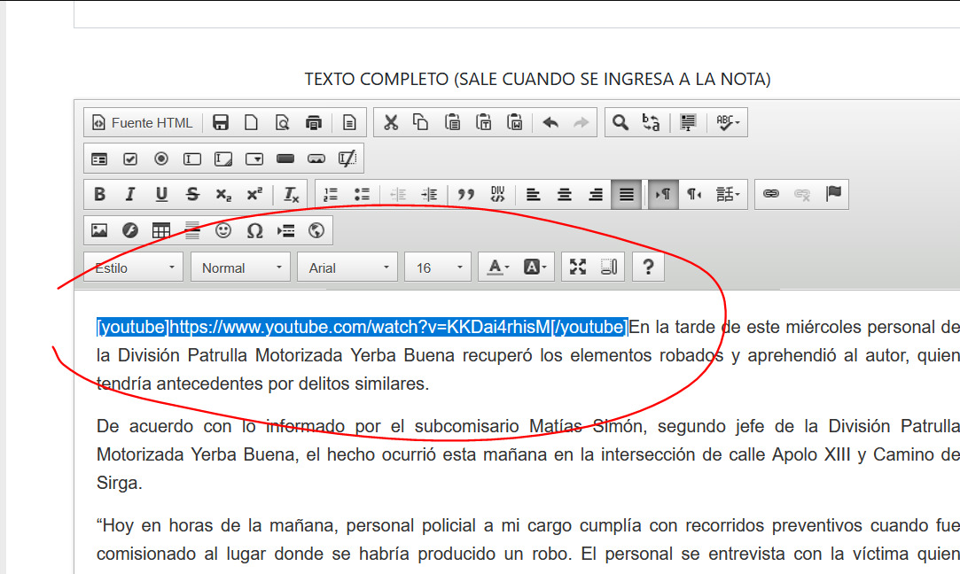Apply block quote formatting
Screen dimensions: 960x574
466,195
